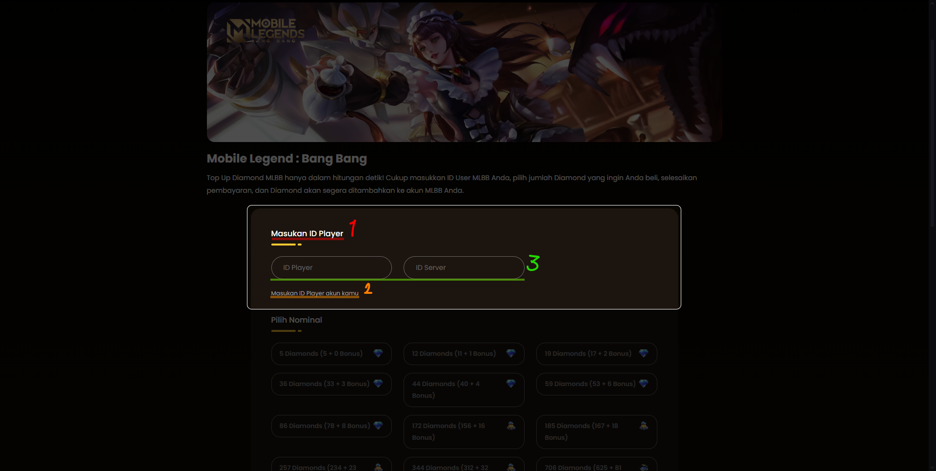This screenshot has height=471, width=936.
Task: Click the diamond pile icon on 172 Diamonds card
Action: pyautogui.click(x=511, y=426)
